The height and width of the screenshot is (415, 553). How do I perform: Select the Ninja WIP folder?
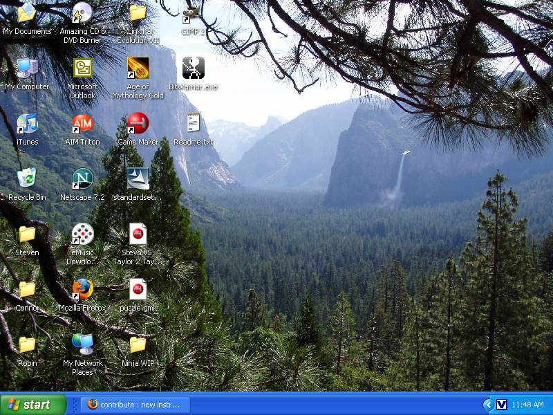138,344
